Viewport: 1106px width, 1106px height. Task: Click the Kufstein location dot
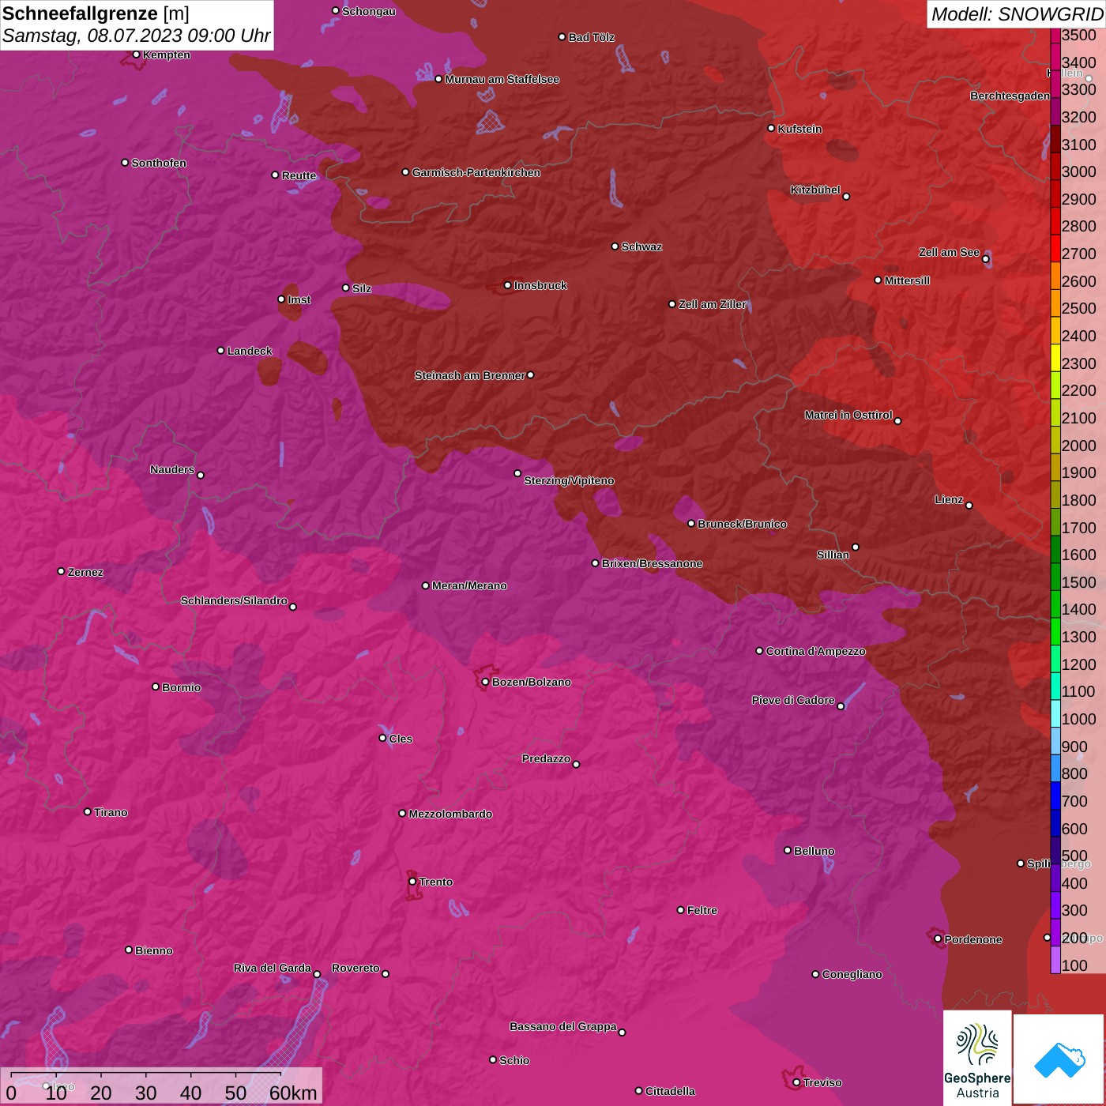click(771, 128)
